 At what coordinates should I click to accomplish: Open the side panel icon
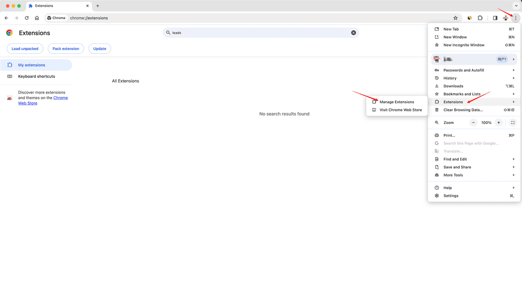click(494, 18)
